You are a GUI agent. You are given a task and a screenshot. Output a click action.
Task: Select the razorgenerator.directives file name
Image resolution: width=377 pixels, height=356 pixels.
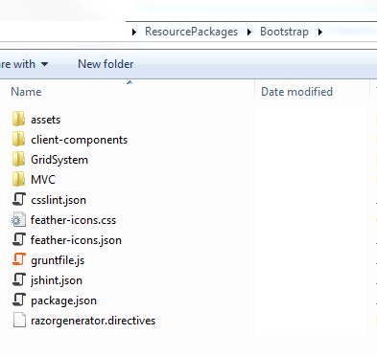click(93, 321)
